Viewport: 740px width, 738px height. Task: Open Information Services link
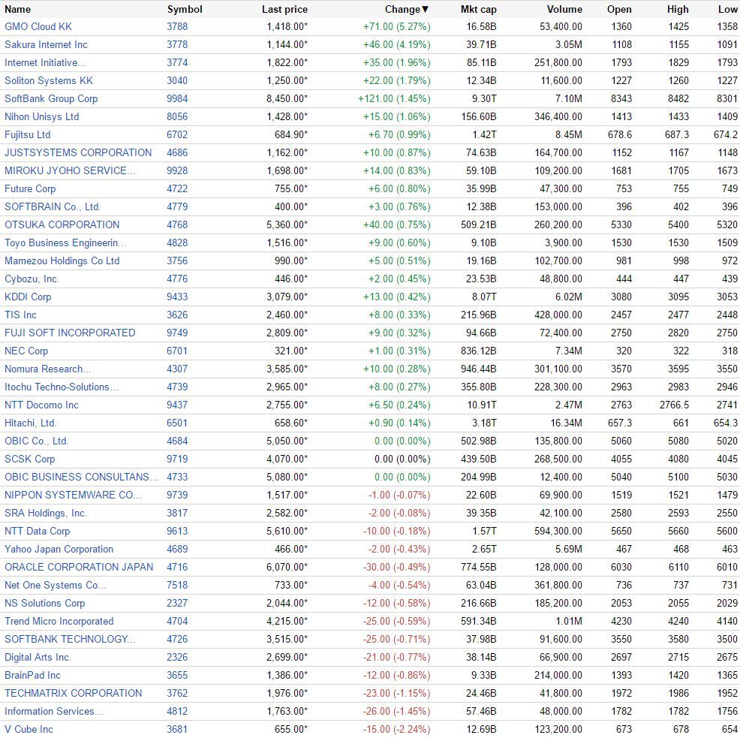click(54, 711)
